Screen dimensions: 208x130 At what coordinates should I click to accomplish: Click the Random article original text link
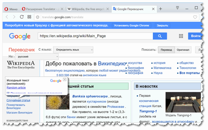16,88
